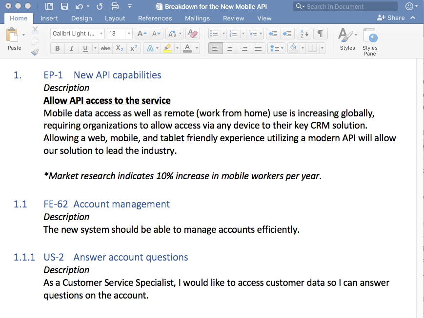Apply text effects with outlined A icon
Image resolution: width=424 pixels, height=318 pixels.
[x=150, y=48]
